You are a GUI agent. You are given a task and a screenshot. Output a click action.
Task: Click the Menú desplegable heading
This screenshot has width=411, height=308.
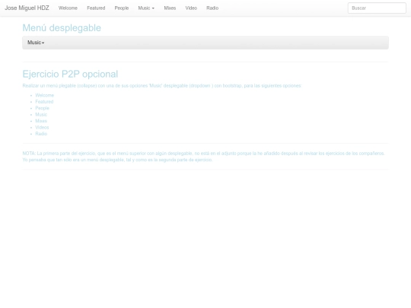tap(62, 28)
